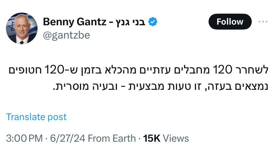Screen dimensions: 275x149
Task: Open the three-dot more options menu
Action: tap(263, 22)
